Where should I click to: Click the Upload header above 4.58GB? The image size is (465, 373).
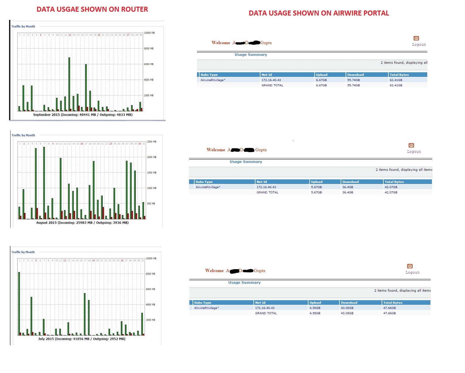324,302
